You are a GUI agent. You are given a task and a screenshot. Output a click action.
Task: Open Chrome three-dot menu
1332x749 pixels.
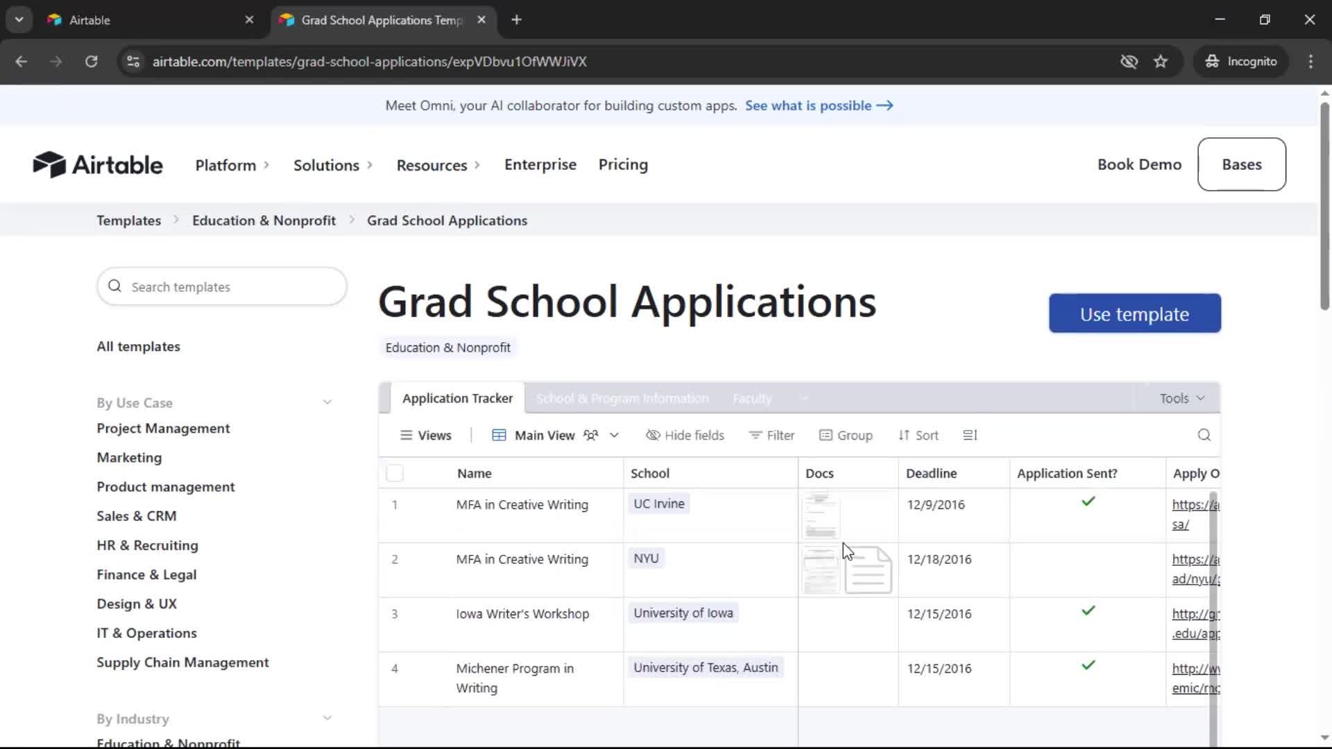(x=1310, y=61)
